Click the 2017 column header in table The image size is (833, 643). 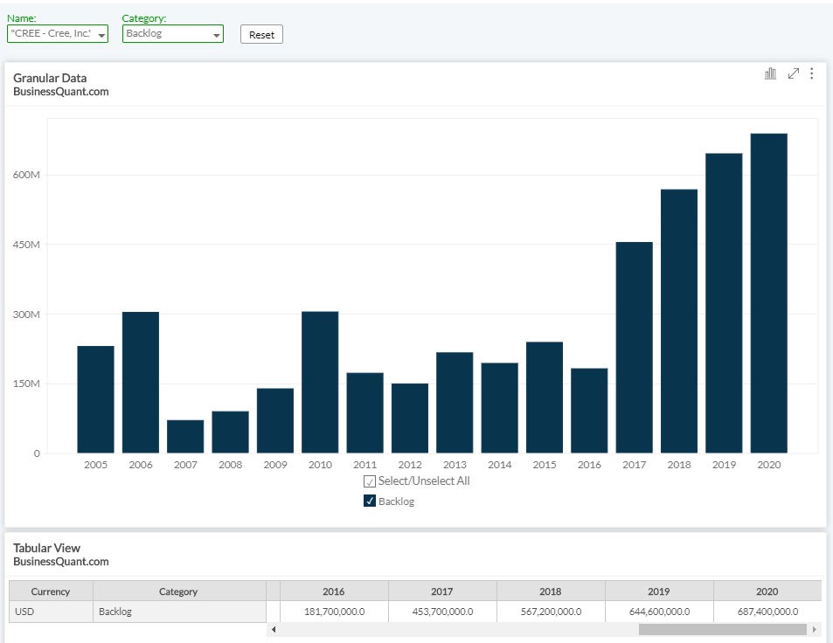442,591
